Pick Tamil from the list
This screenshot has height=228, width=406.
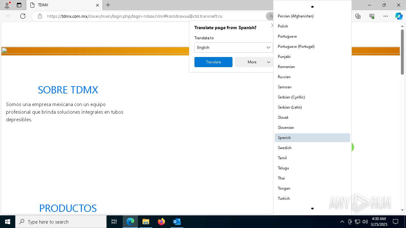tap(312, 158)
